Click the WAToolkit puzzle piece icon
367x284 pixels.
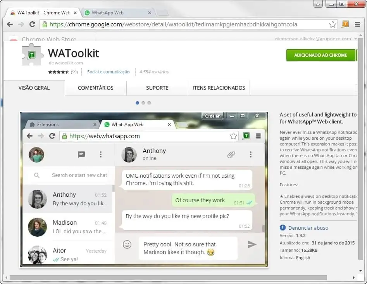(x=32, y=55)
